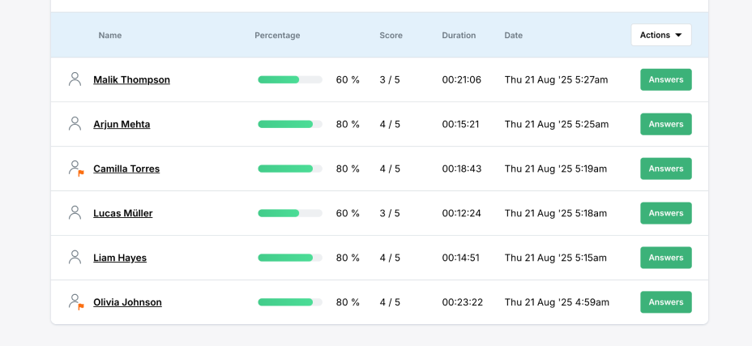Click Arjun Mehta's user avatar icon
Screen dimensions: 752x346
(75, 124)
